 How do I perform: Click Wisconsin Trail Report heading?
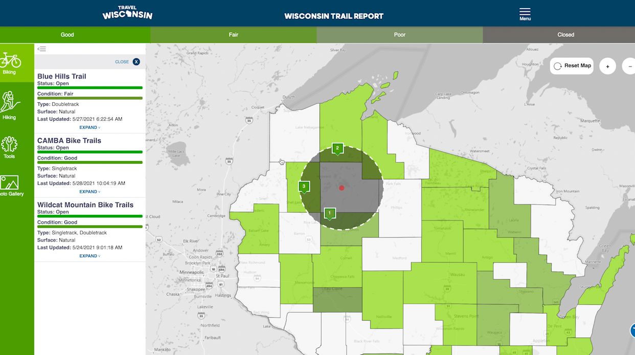tap(334, 16)
